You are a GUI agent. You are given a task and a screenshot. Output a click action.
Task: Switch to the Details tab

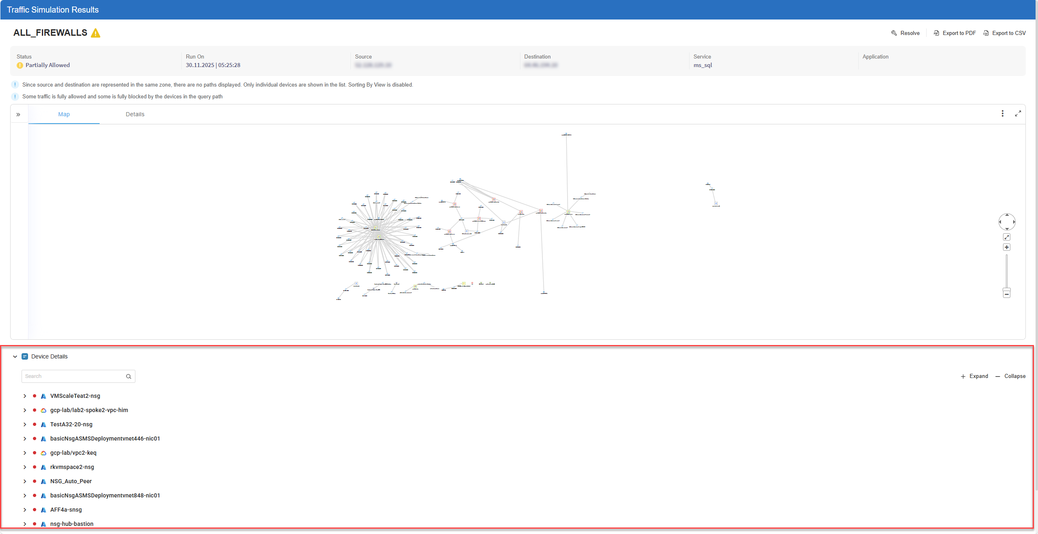click(135, 114)
